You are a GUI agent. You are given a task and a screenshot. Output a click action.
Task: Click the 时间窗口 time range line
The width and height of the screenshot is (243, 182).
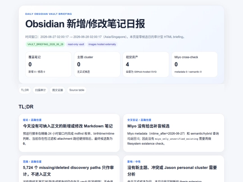pos(105,37)
